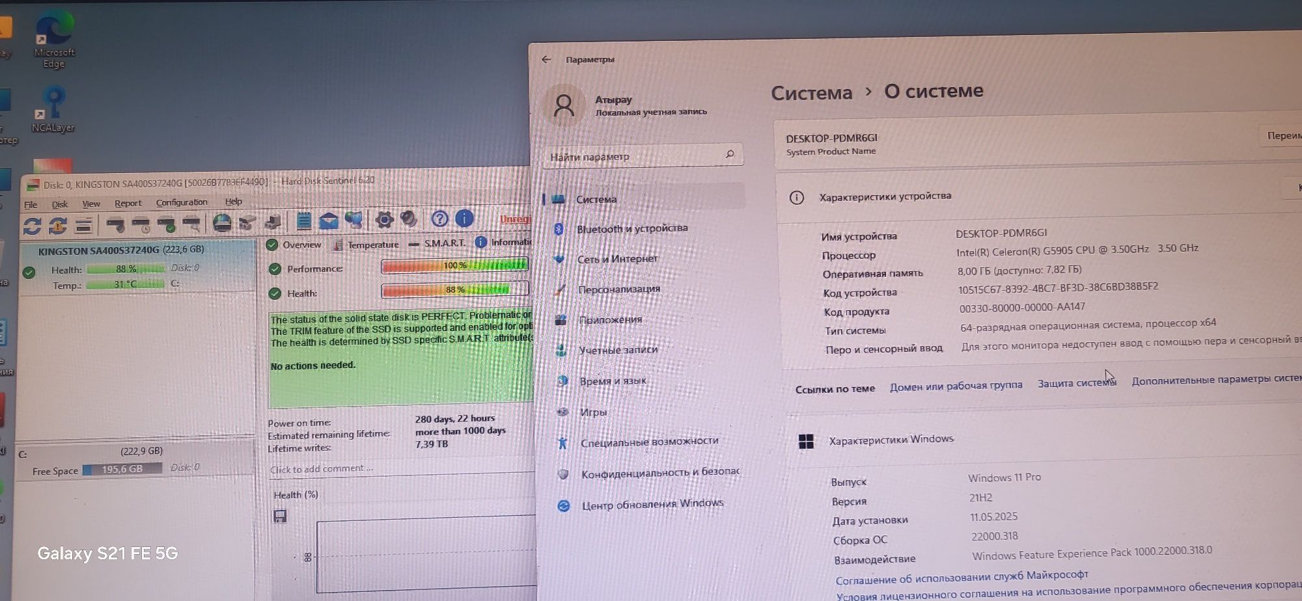
Task: Open the report notepad toolbar icon
Action: [303, 220]
